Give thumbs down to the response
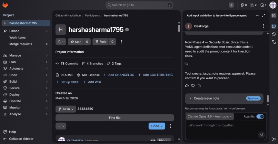The image size is (278, 144). [x=193, y=85]
